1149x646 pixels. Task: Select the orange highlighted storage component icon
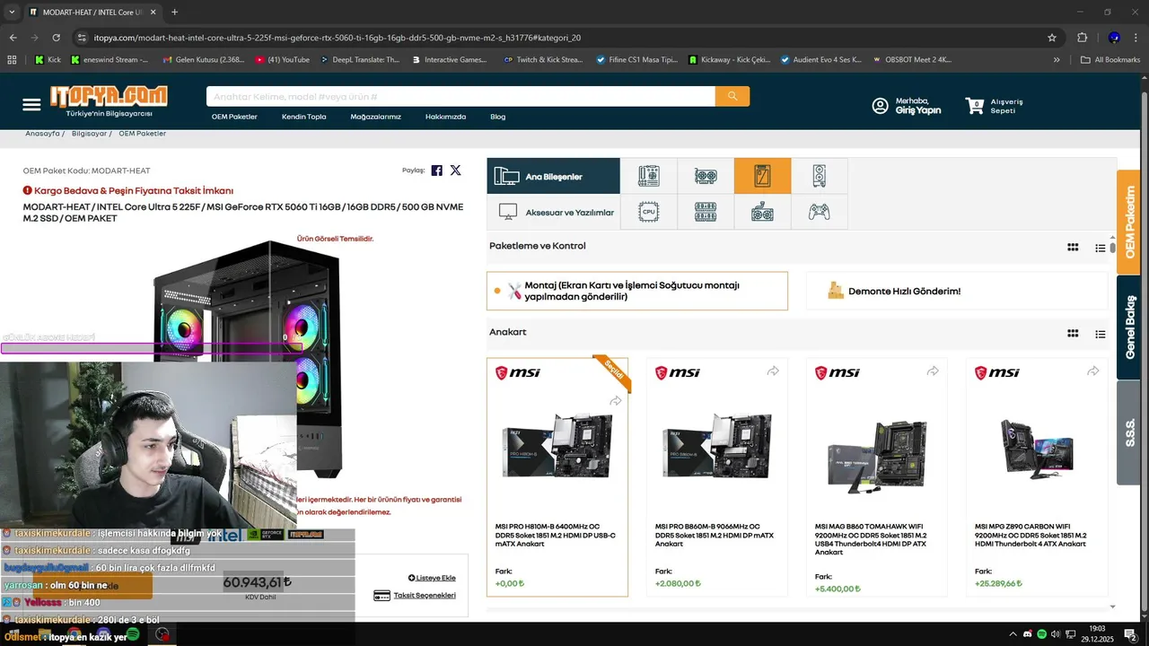[762, 176]
